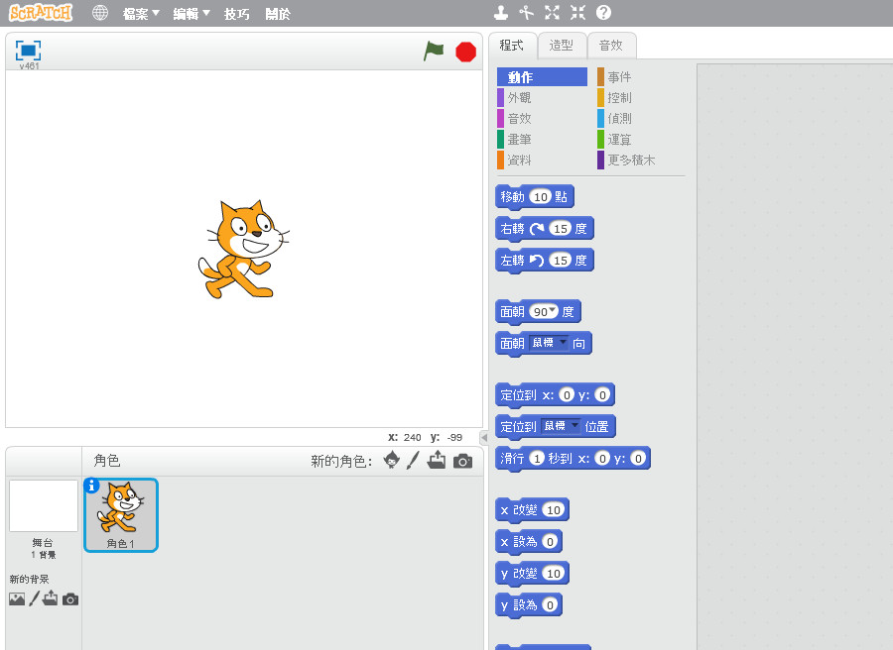893x650 pixels.
Task: Collapse stage with small arrow handle
Action: pyautogui.click(x=484, y=437)
